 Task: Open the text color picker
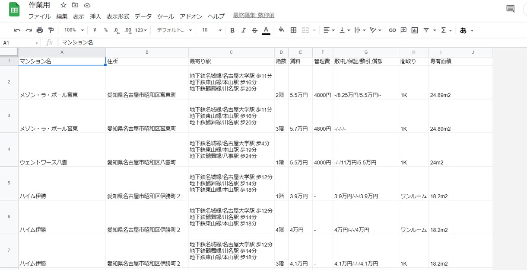(x=266, y=30)
